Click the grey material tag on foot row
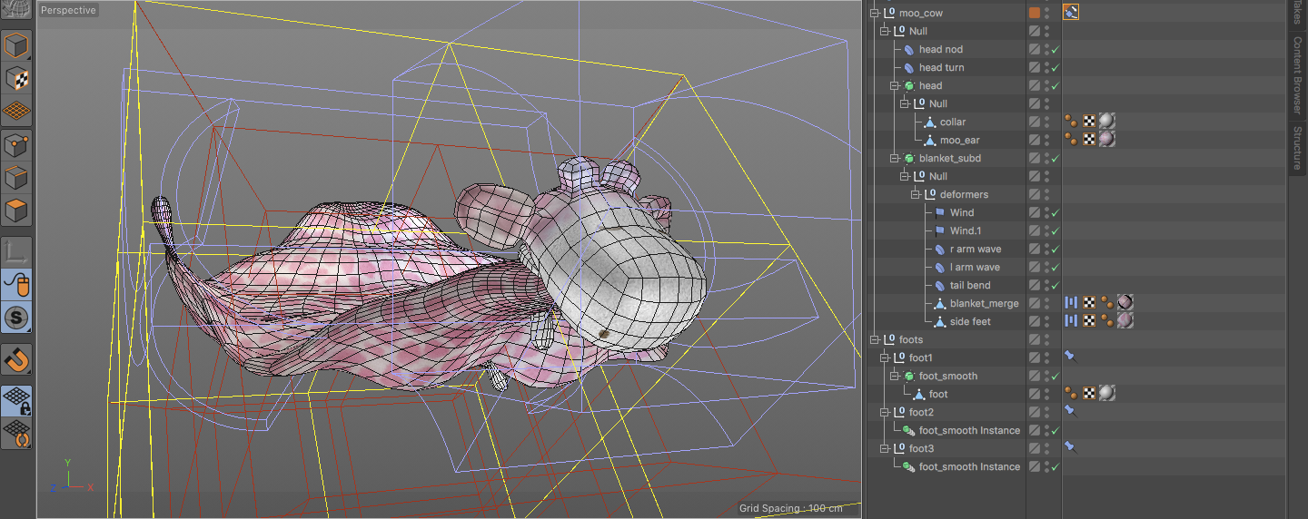The width and height of the screenshot is (1308, 519). click(1106, 394)
